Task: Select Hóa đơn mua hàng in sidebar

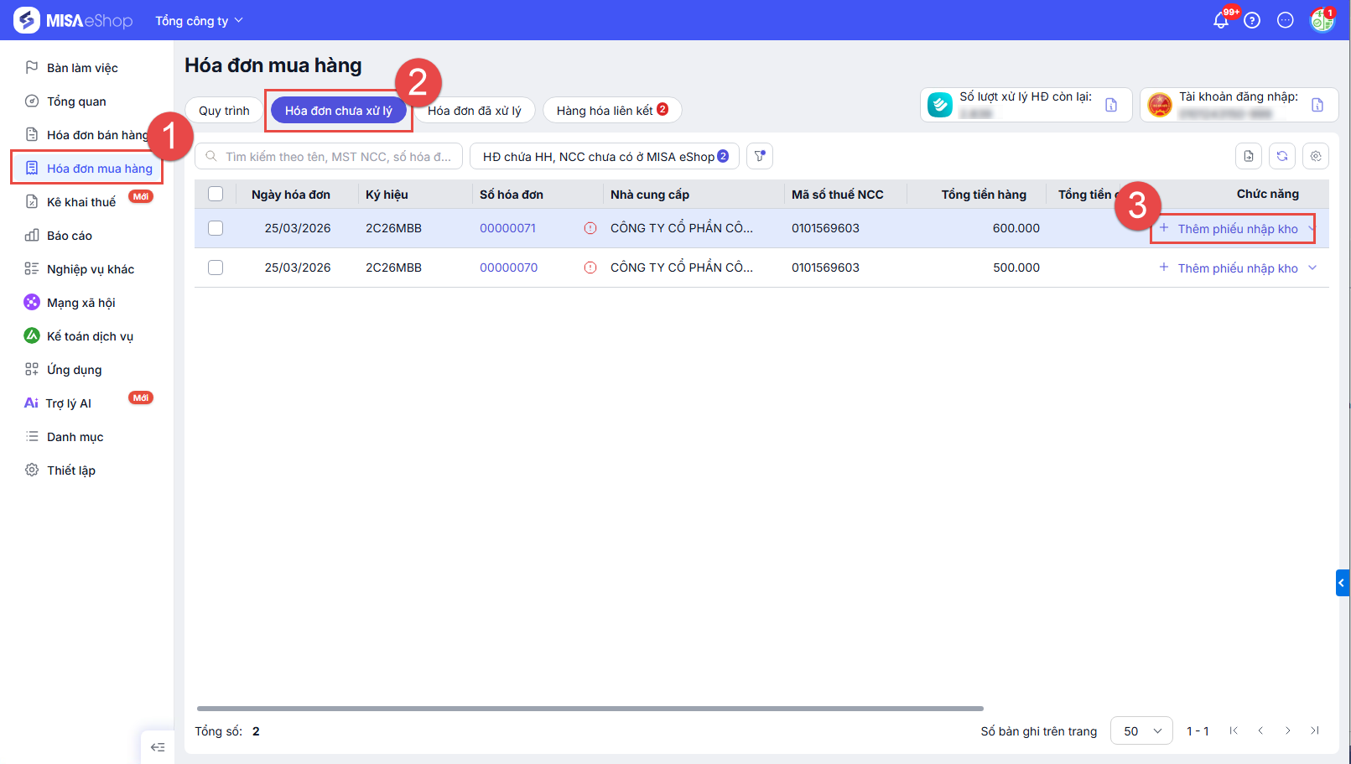Action: [x=87, y=169]
